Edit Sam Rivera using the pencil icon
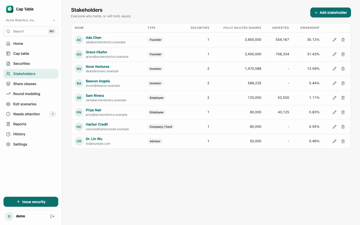The width and height of the screenshot is (360, 225). coord(334,98)
